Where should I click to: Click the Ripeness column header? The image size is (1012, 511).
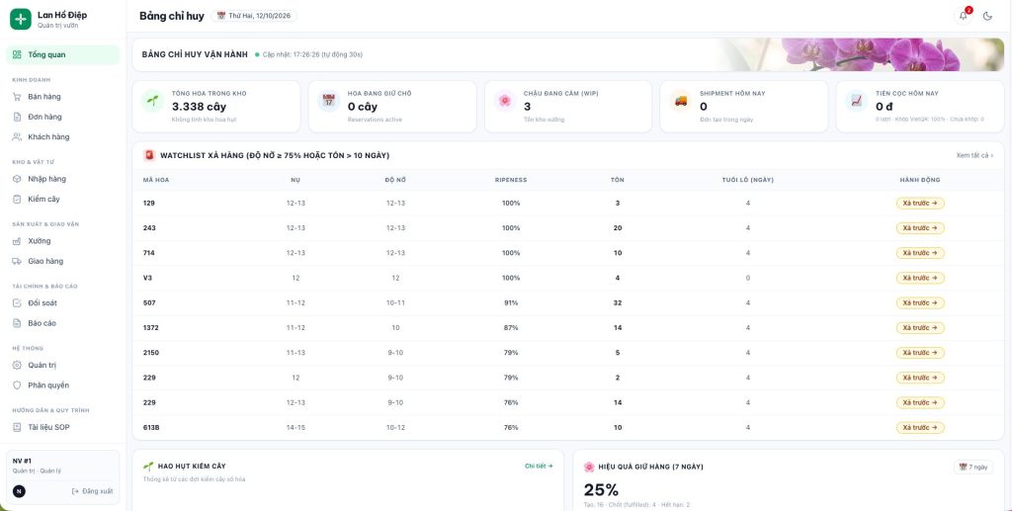point(511,180)
